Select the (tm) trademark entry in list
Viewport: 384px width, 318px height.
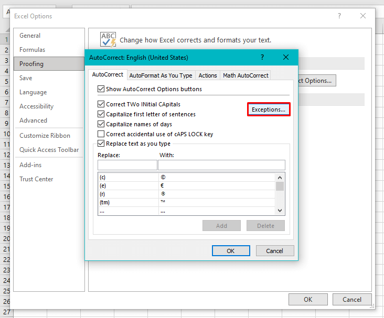click(x=128, y=202)
